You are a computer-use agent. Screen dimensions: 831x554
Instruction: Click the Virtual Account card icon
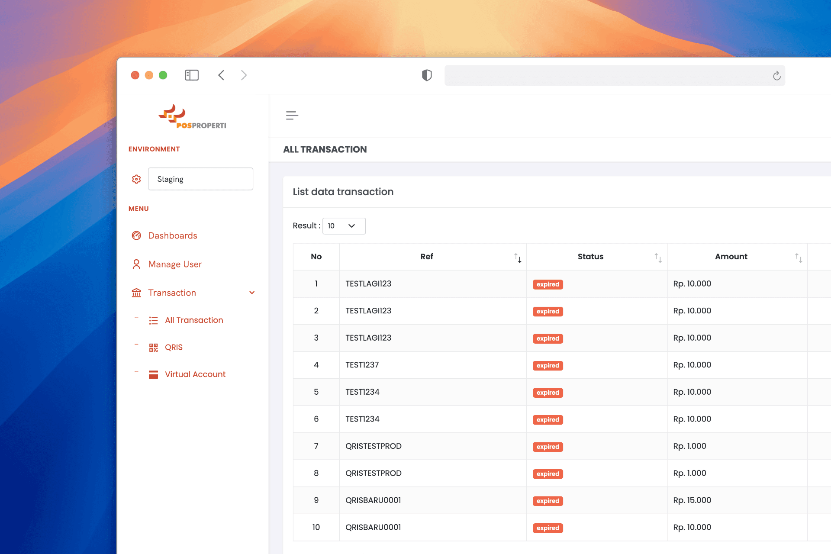click(153, 374)
